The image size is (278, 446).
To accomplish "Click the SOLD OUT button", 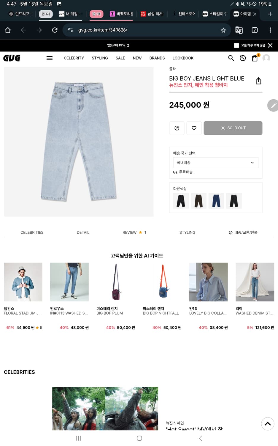I will (x=233, y=128).
